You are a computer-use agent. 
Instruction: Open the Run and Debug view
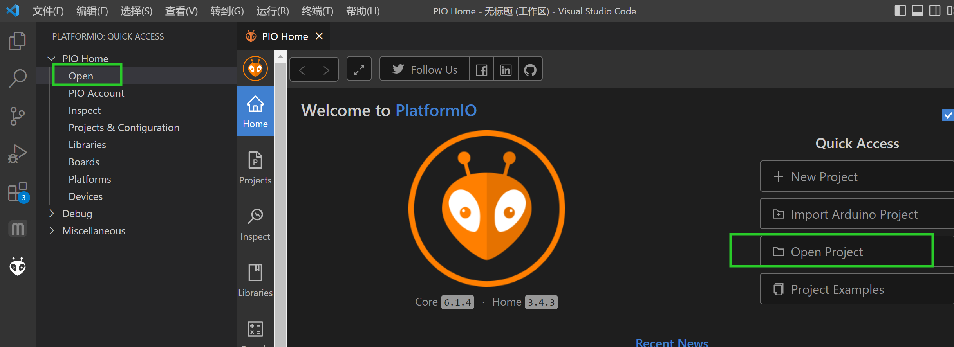tap(17, 154)
